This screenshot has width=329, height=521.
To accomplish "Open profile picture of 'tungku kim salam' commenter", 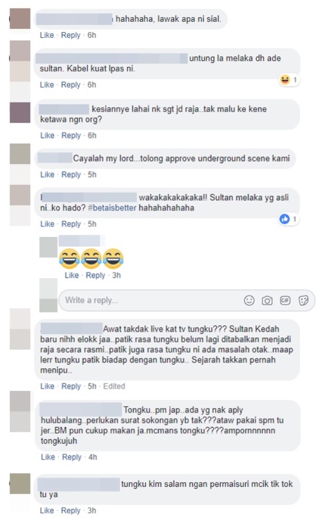I will [20, 484].
